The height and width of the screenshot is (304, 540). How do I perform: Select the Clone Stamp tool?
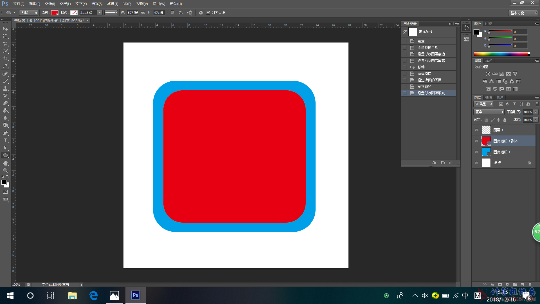coord(5,88)
